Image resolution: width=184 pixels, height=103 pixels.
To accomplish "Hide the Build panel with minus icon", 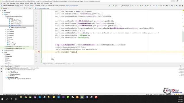I will (183, 66).
